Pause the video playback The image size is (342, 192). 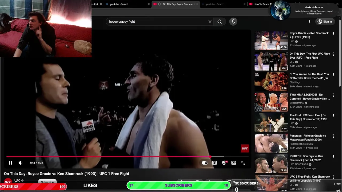pos(10,163)
